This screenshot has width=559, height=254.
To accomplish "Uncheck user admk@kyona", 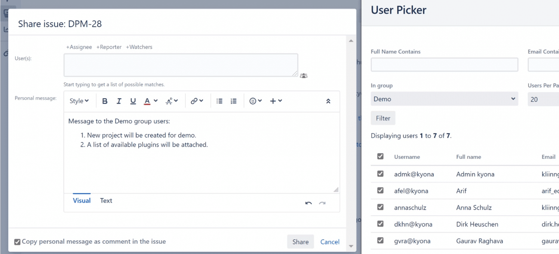I will coord(380,174).
